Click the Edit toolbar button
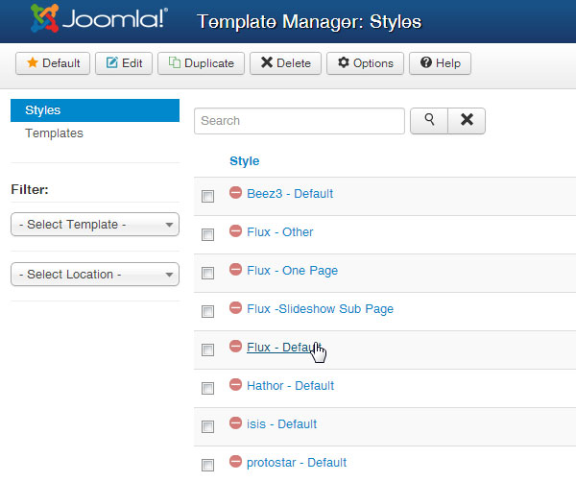 point(124,63)
